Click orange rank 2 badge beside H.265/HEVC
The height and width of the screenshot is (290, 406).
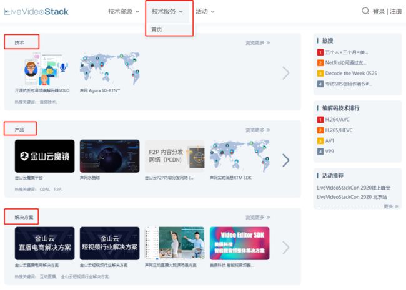coord(320,130)
